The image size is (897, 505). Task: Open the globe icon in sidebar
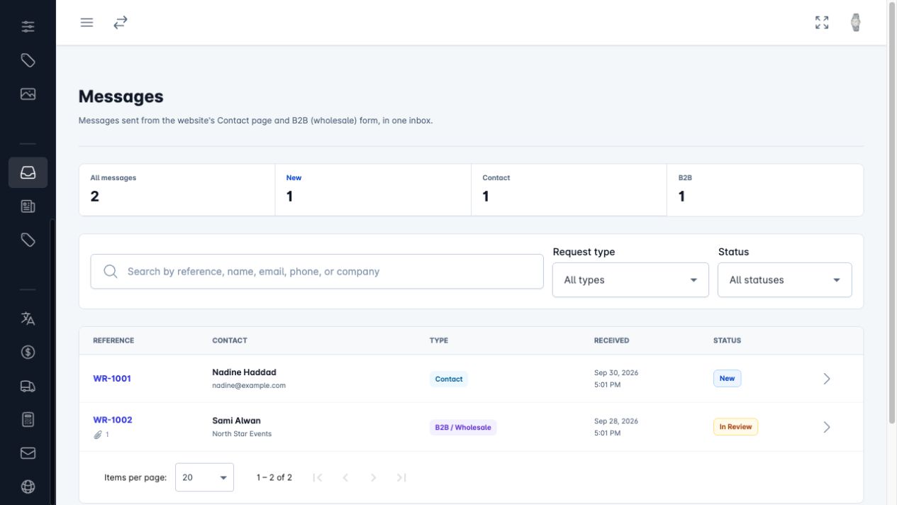click(x=28, y=487)
